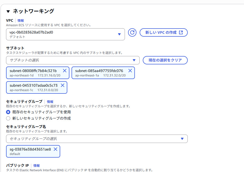Remove subnet-085aa497755fdc076 chip
Viewport: 244px width, 172px height.
pos(130,71)
